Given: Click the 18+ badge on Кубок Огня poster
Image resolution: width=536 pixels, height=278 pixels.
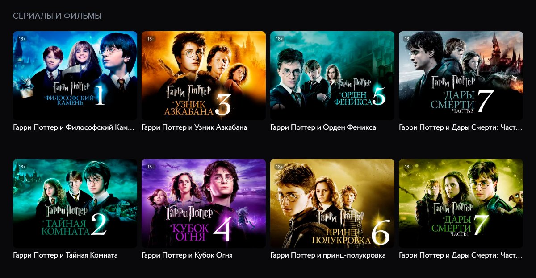Looking at the screenshot, I should coord(151,167).
